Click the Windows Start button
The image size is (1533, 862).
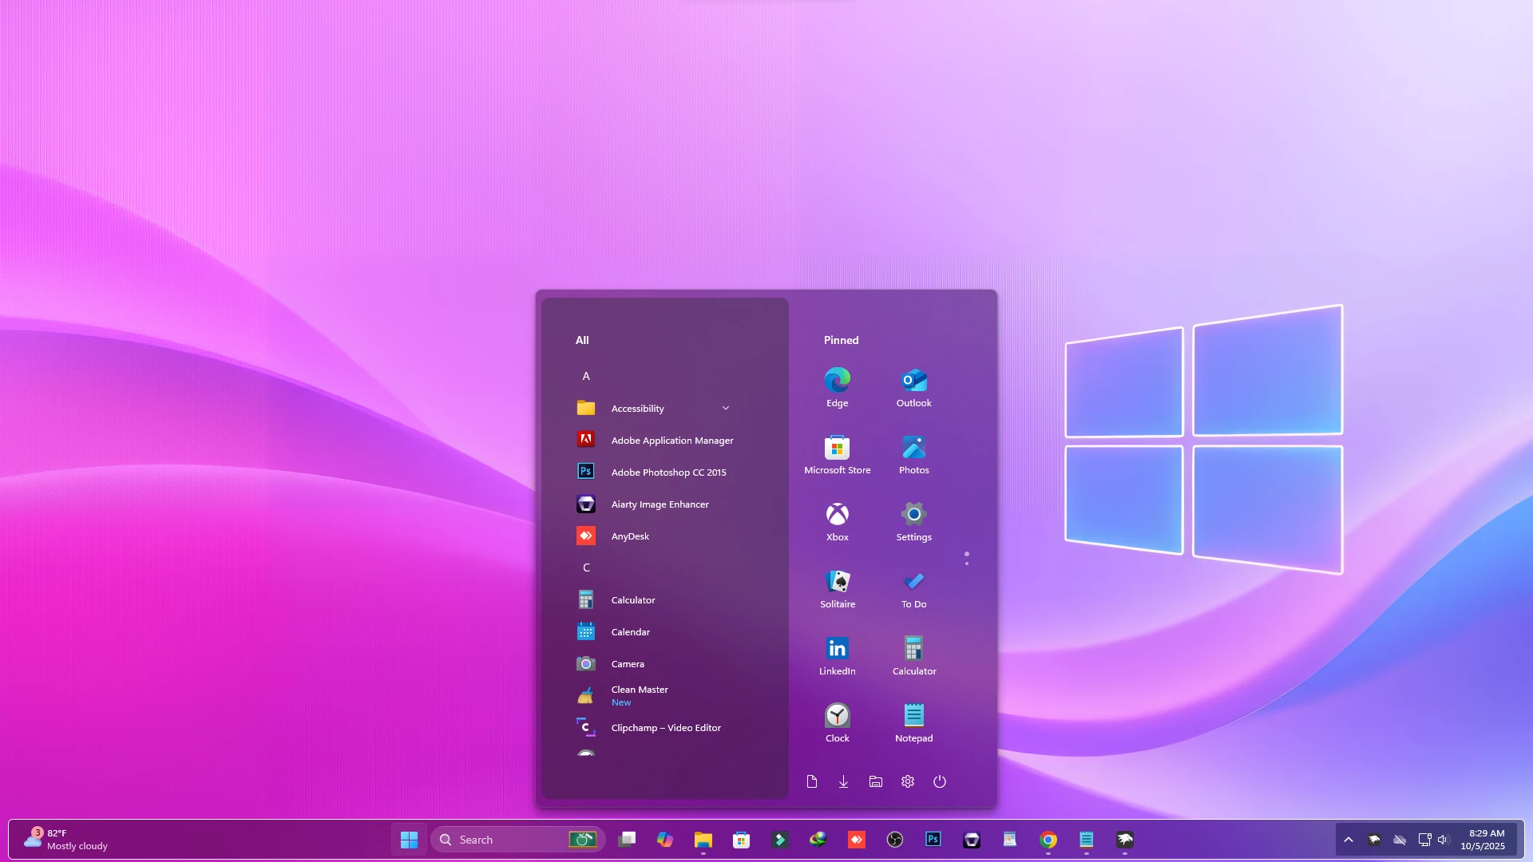[409, 840]
